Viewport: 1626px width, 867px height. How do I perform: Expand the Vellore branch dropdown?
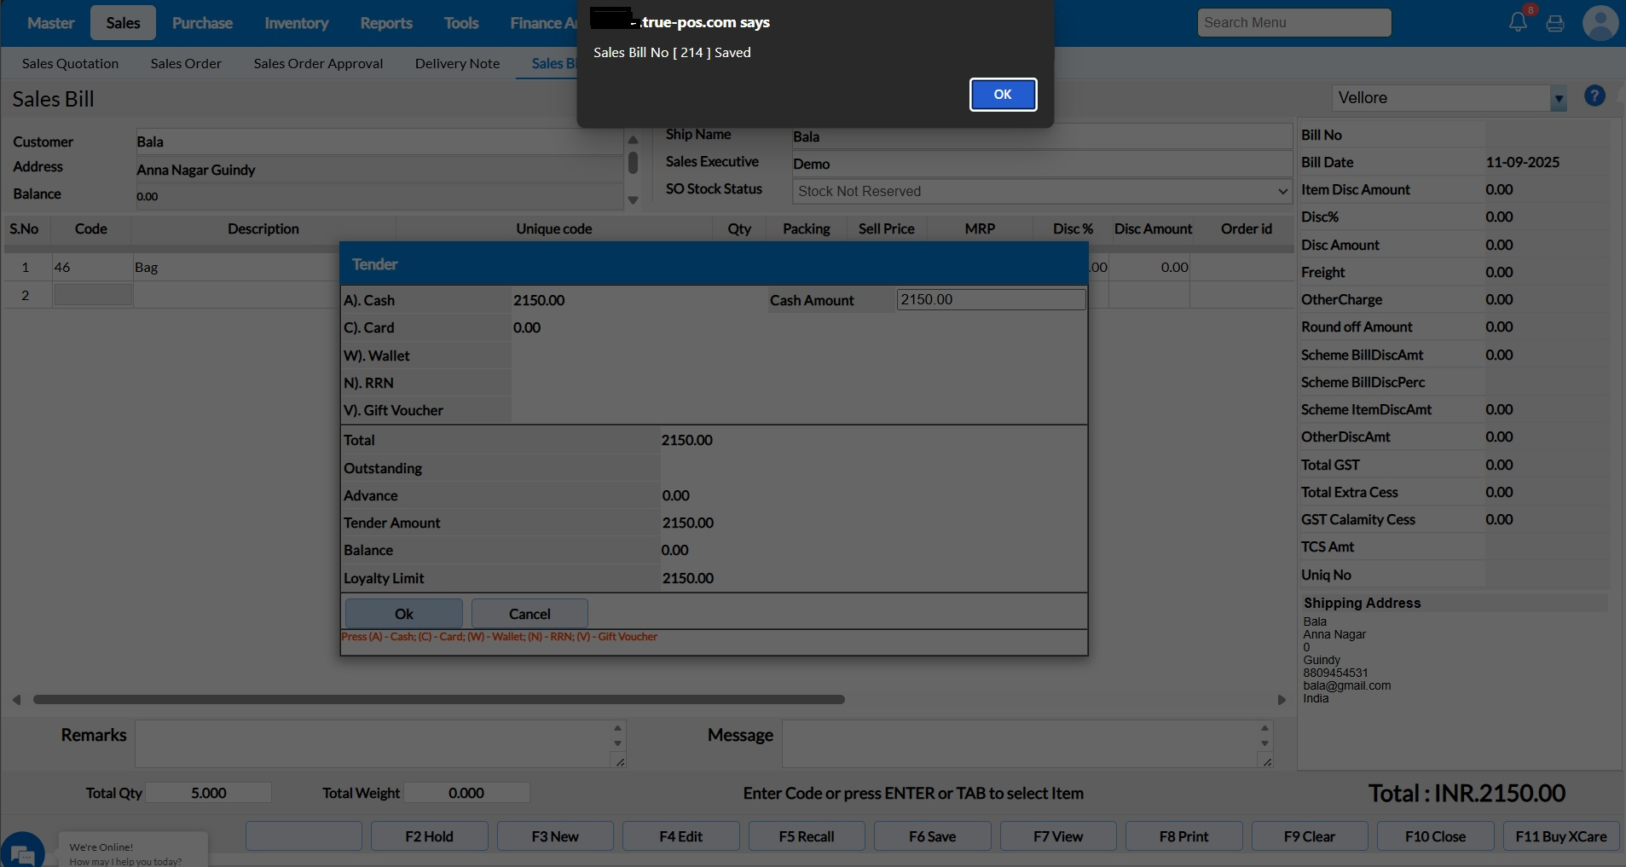[1558, 98]
